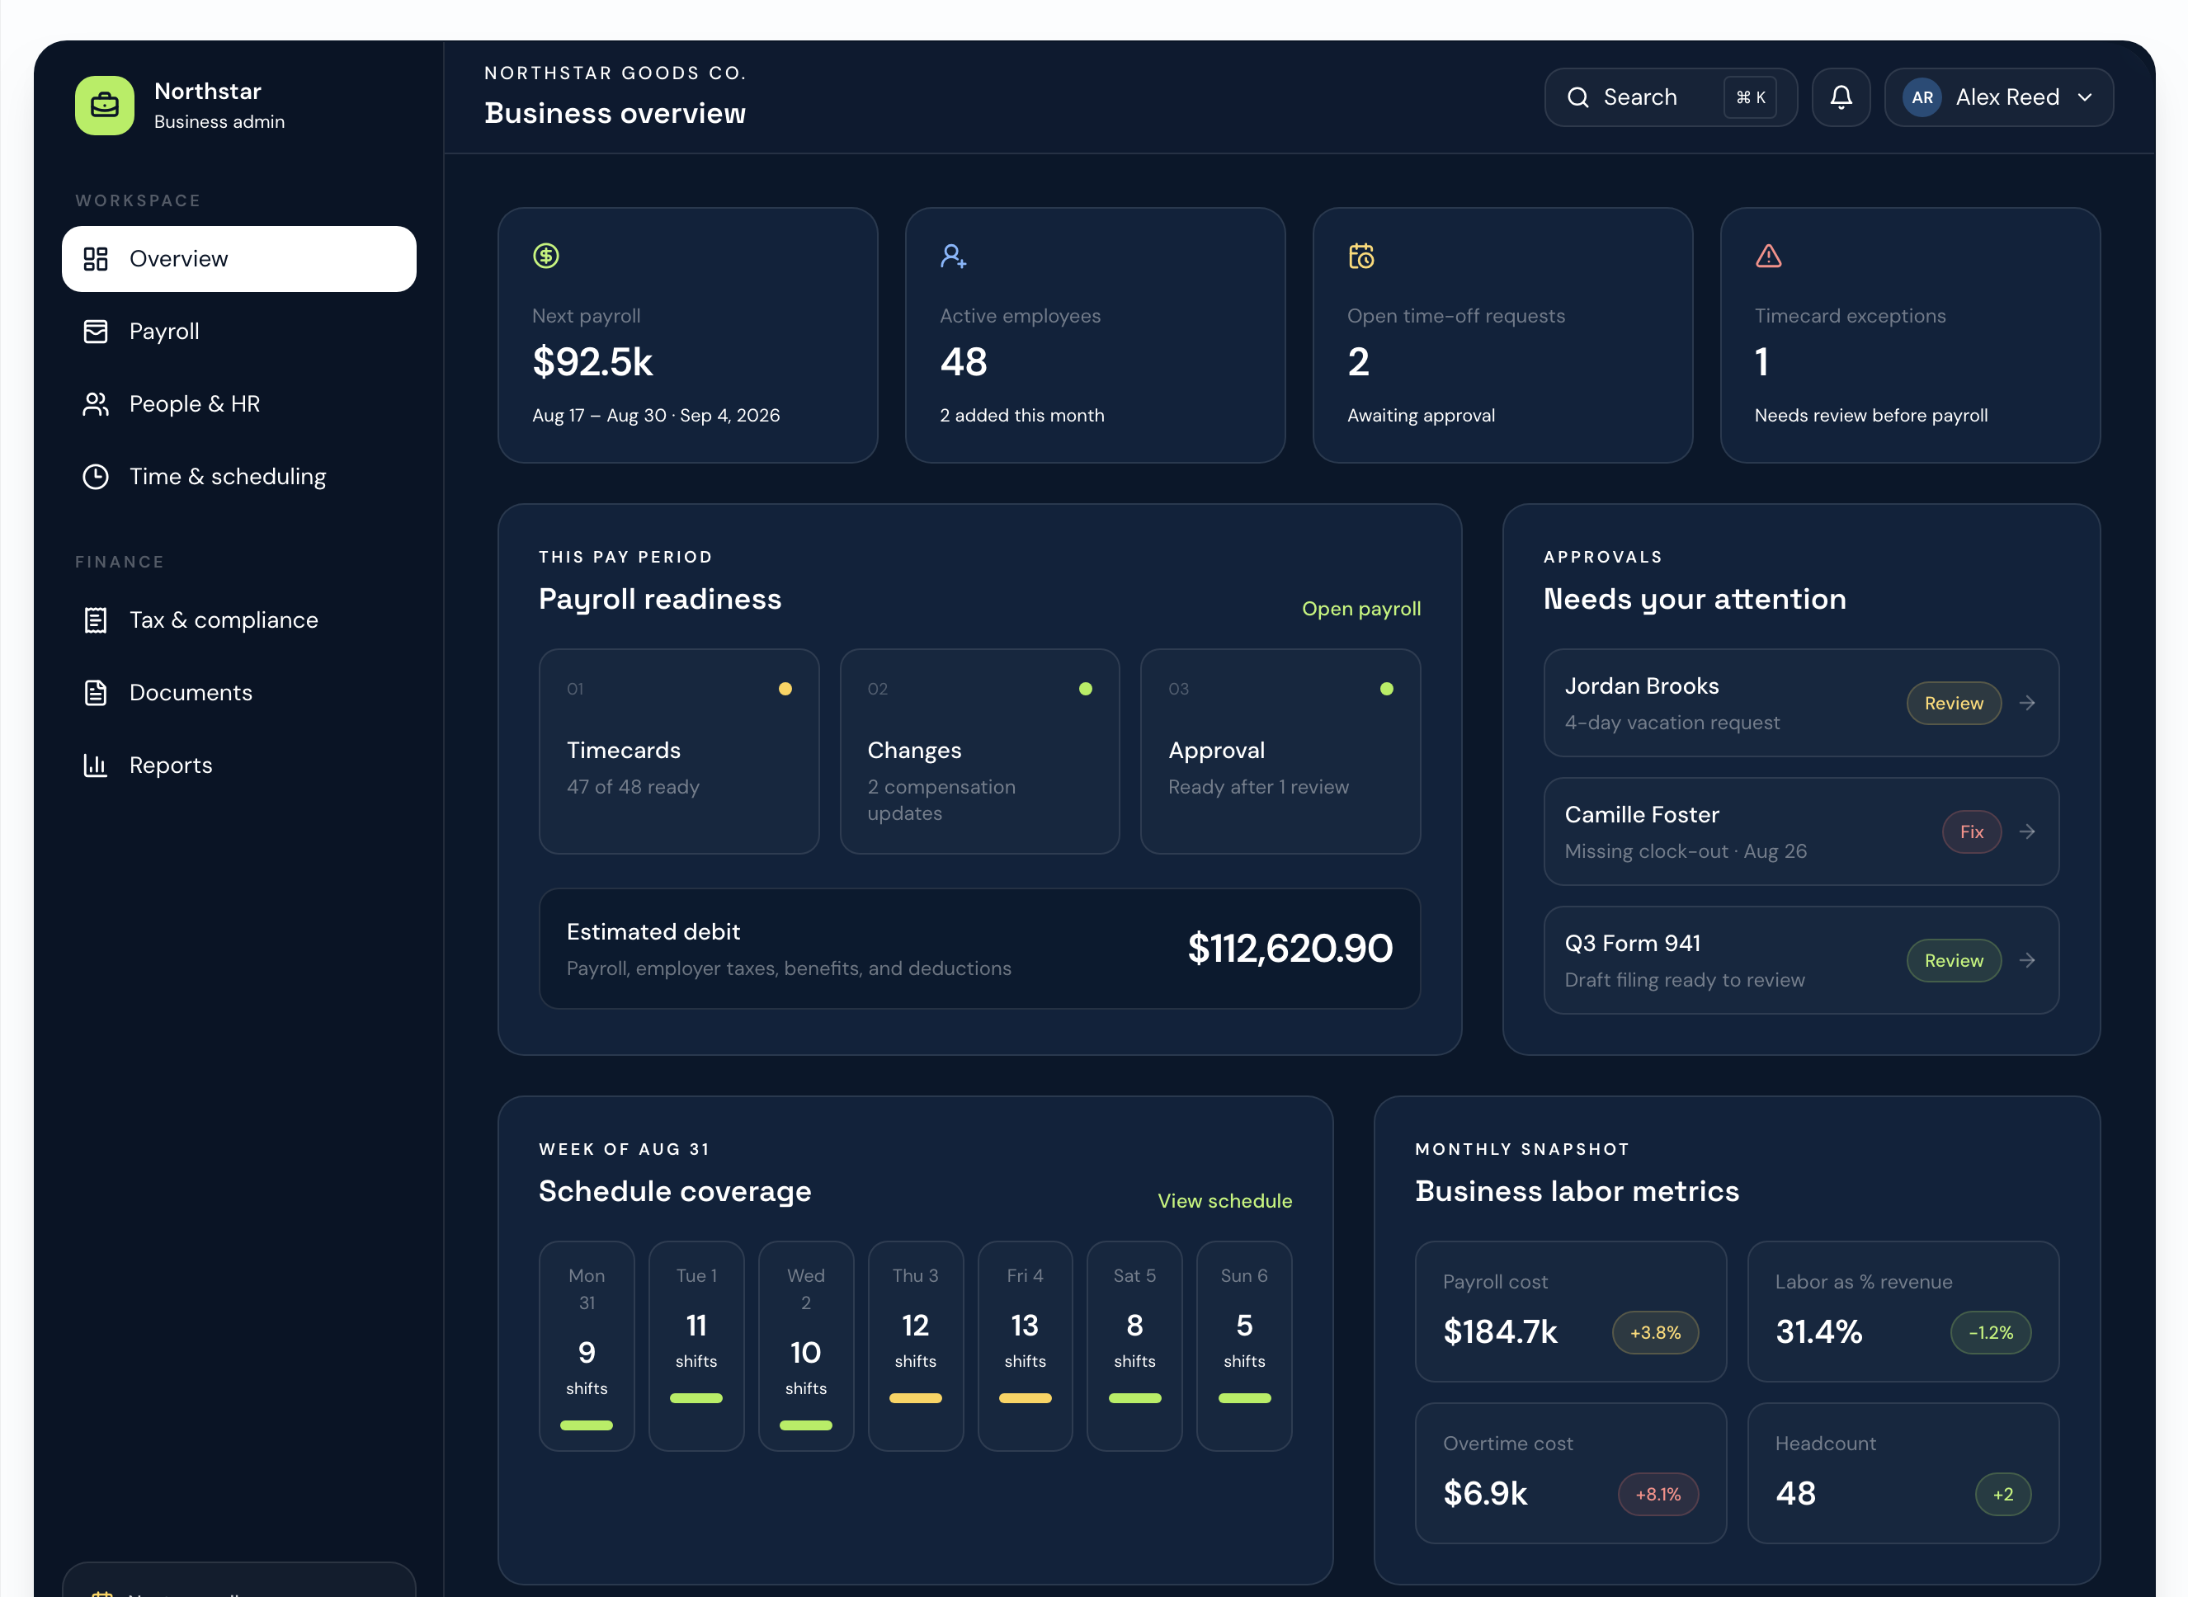Click Review for Jordan Brooks vacation request
This screenshot has height=1597, width=2188.
(x=1953, y=703)
